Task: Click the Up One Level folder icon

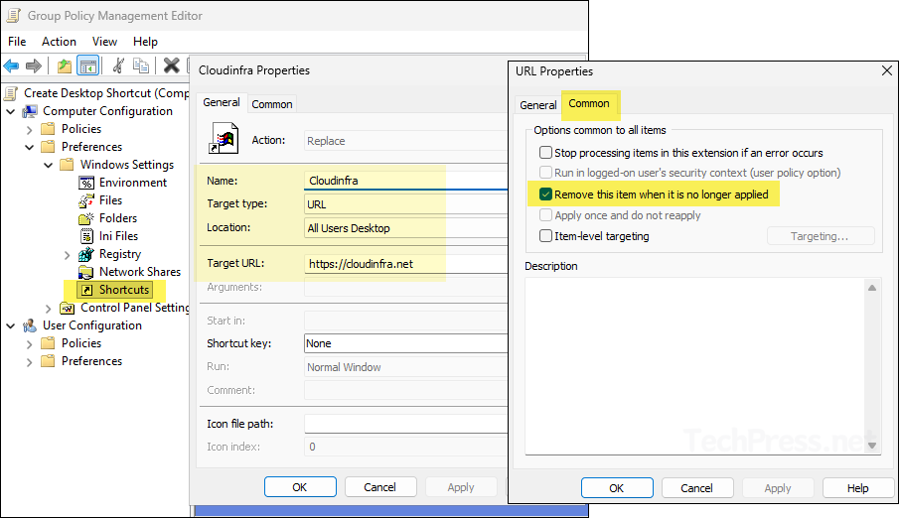Action: [x=65, y=65]
